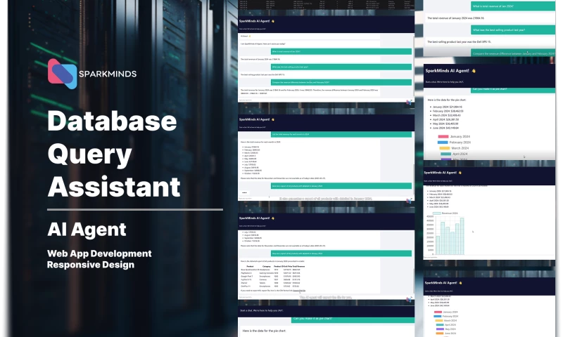Click the three-dot typing indicator bubble
Screen dimensions: 563x337
244,192
